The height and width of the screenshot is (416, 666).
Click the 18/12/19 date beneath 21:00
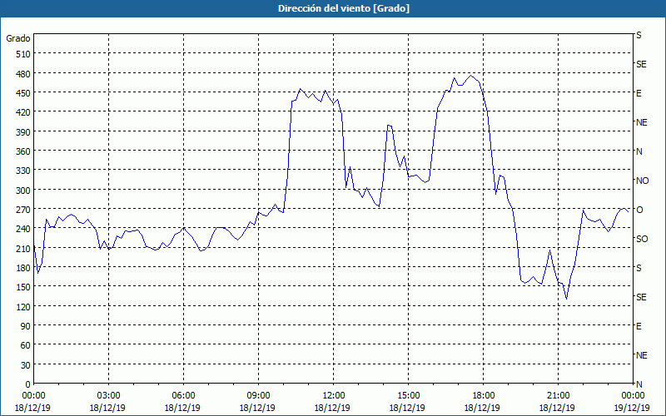coord(557,408)
